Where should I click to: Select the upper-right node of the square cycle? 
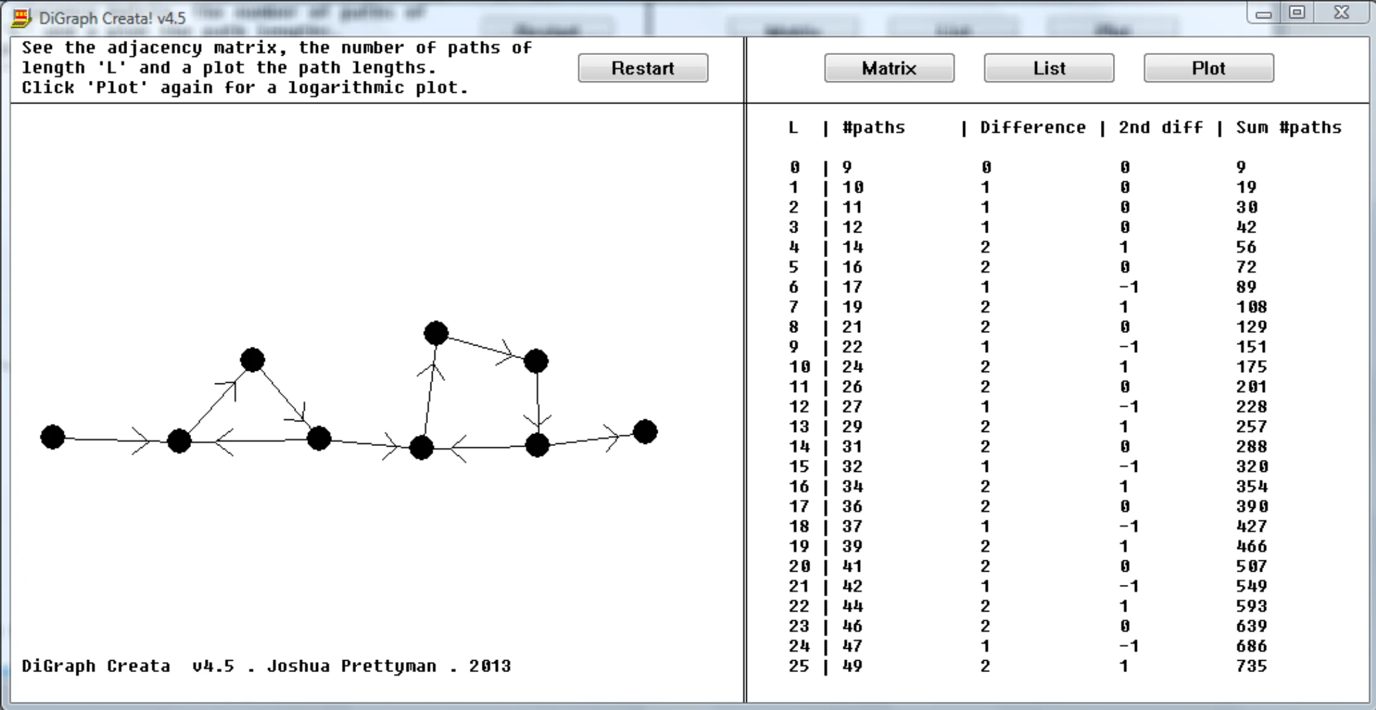click(x=536, y=361)
